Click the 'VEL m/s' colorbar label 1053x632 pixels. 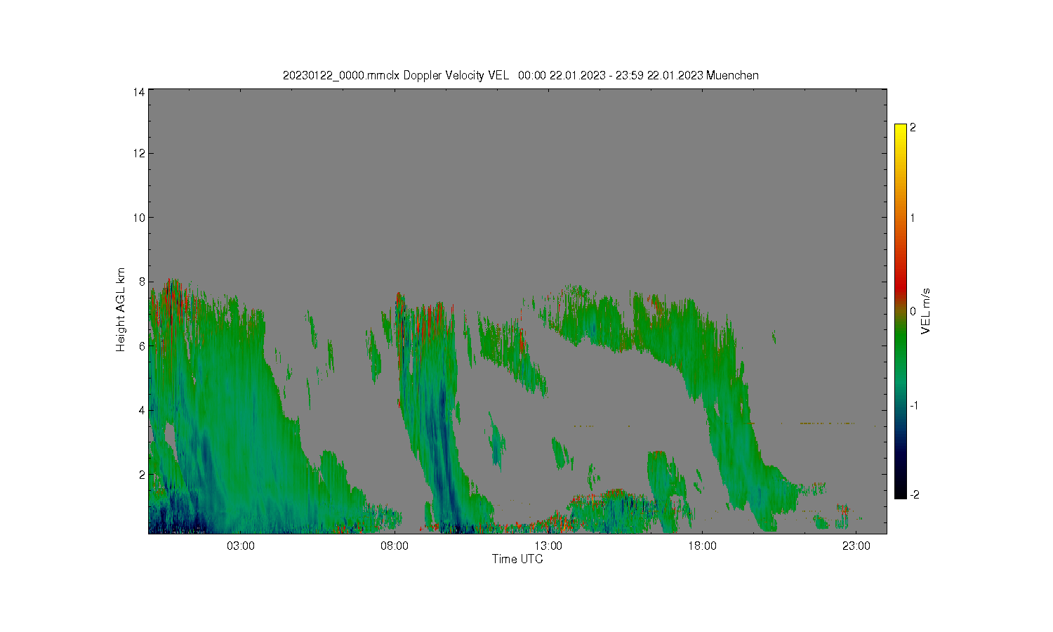click(926, 311)
